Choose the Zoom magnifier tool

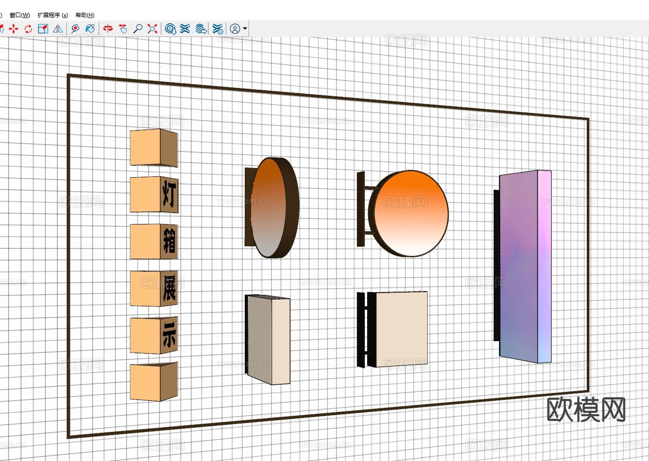click(x=138, y=29)
